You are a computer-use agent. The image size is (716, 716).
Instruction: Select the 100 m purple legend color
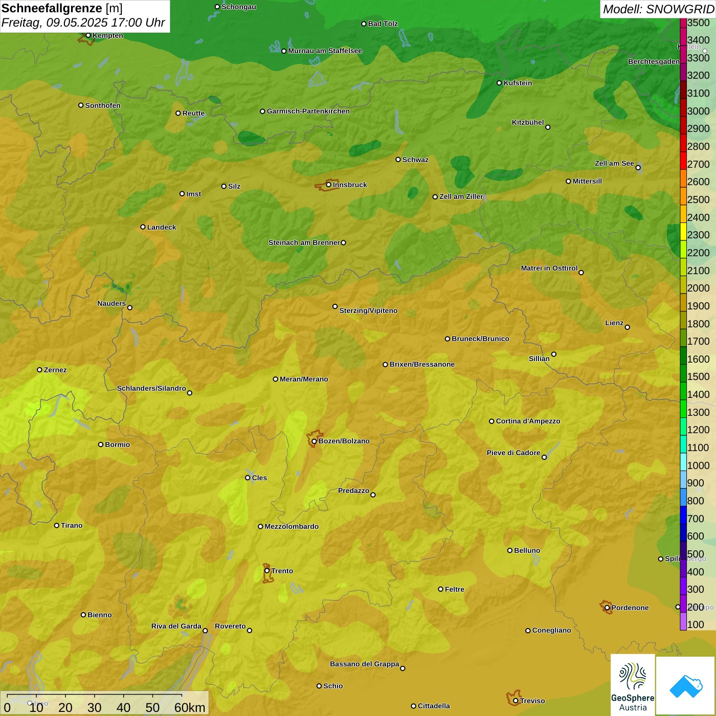click(x=683, y=621)
